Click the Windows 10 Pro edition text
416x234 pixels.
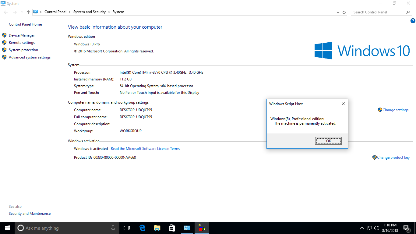(x=87, y=44)
